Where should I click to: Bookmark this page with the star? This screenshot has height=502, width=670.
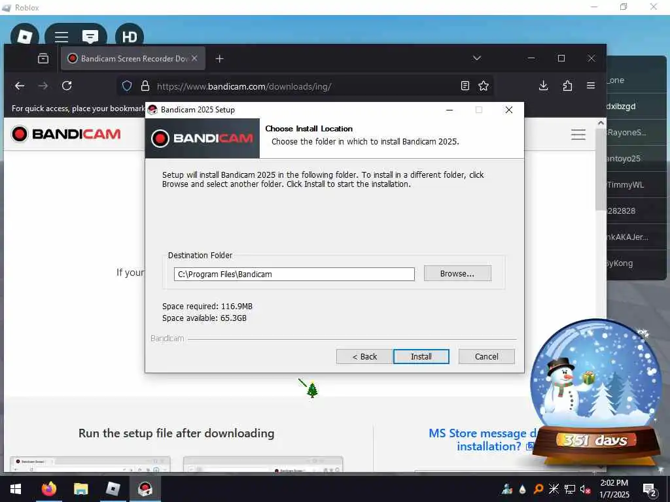(x=484, y=86)
